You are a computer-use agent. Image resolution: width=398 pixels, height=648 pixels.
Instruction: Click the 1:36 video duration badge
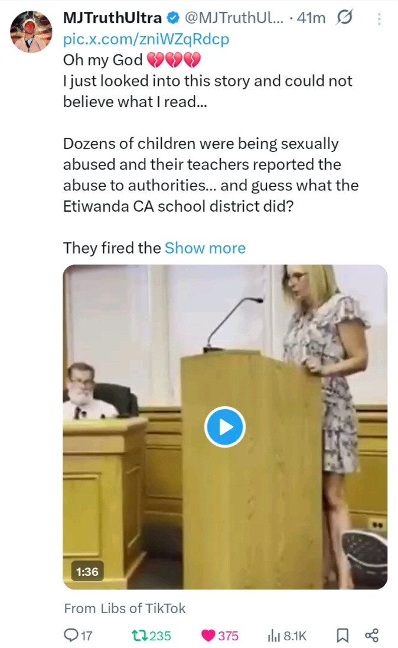point(87,572)
